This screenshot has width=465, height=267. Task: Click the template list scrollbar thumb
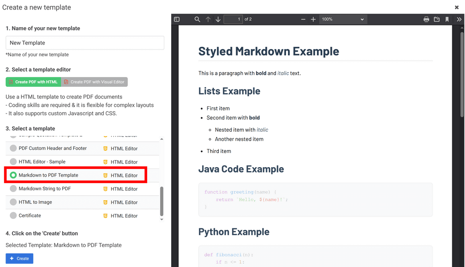pos(162,201)
